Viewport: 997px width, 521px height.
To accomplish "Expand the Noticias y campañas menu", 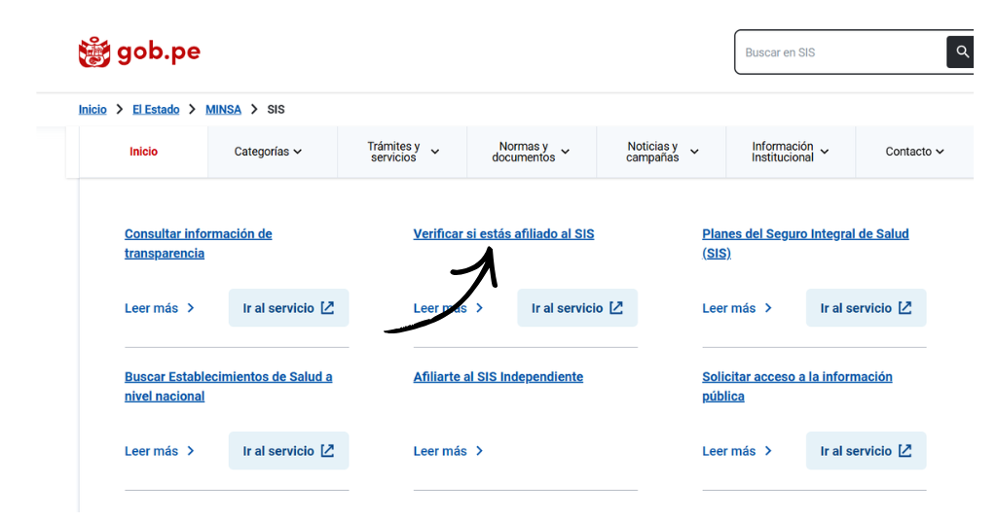I will click(661, 152).
